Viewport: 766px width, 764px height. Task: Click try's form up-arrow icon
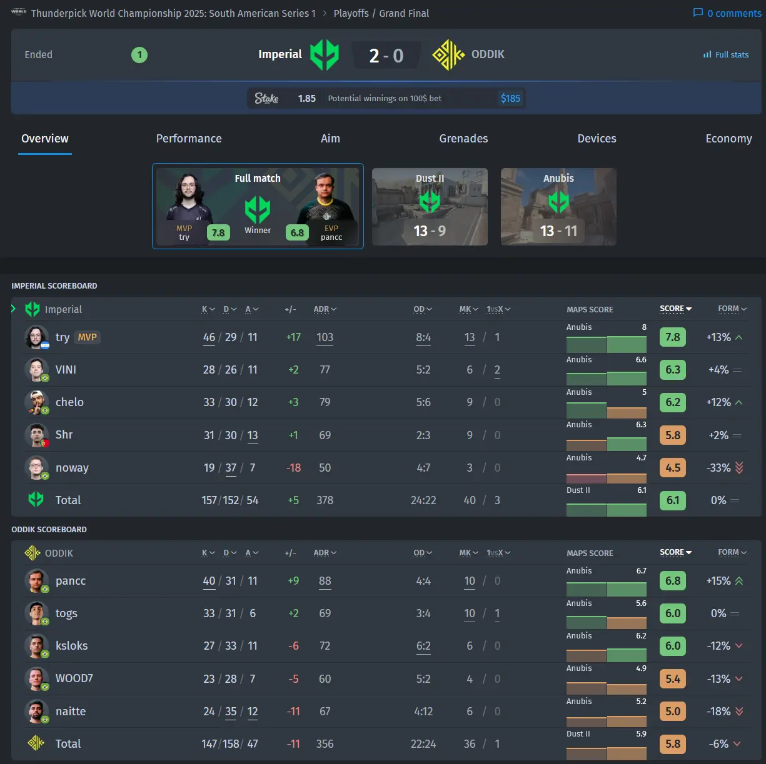coord(739,337)
